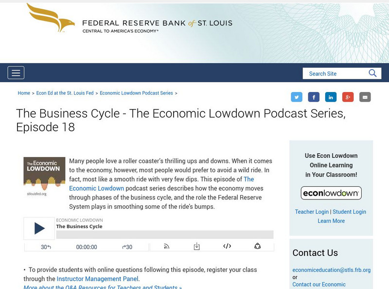The width and height of the screenshot is (389, 289).
Task: Share the page on Facebook
Action: pos(314,96)
